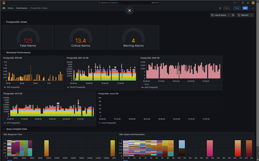Go to Dashboards breadcrumb

pyautogui.click(x=21, y=8)
